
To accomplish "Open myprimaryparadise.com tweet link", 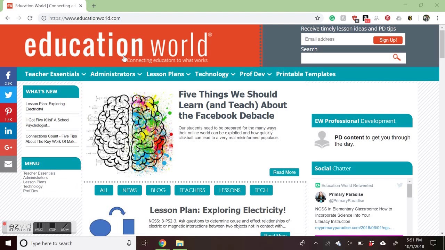I will 354,228.
